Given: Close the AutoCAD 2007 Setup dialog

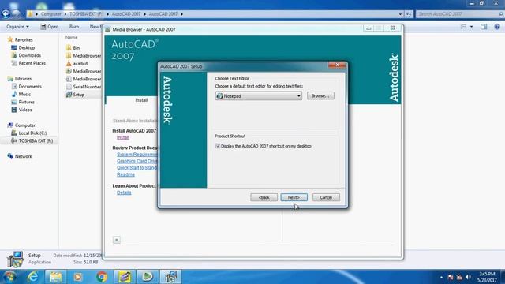Looking at the screenshot, I should point(337,65).
